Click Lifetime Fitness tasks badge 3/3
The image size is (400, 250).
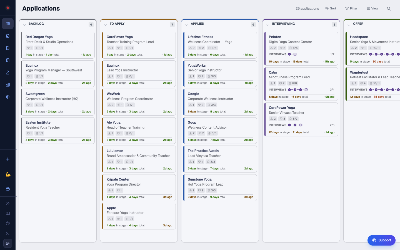[x=212, y=48]
